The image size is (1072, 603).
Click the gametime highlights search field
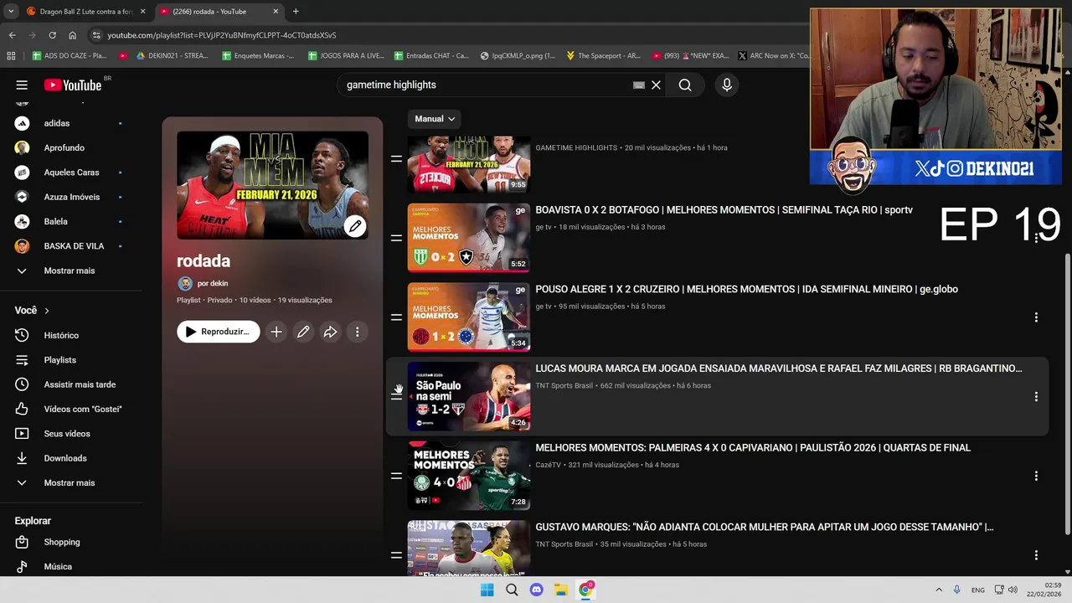[486, 85]
